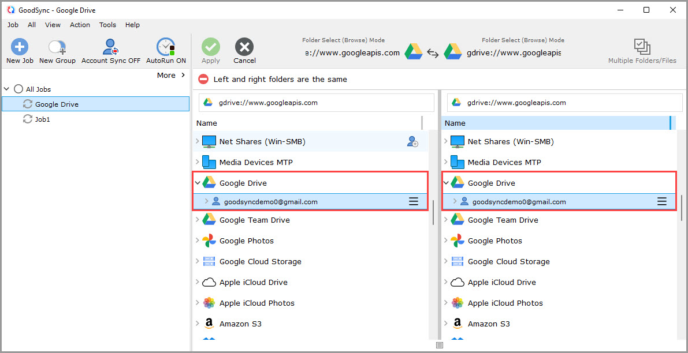Select Job1 in the jobs list
Viewport: 688px width, 353px height.
pyautogui.click(x=42, y=119)
